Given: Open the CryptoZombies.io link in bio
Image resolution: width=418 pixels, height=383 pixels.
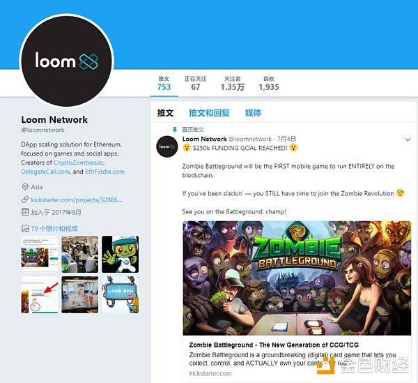Looking at the screenshot, I should pos(79,163).
